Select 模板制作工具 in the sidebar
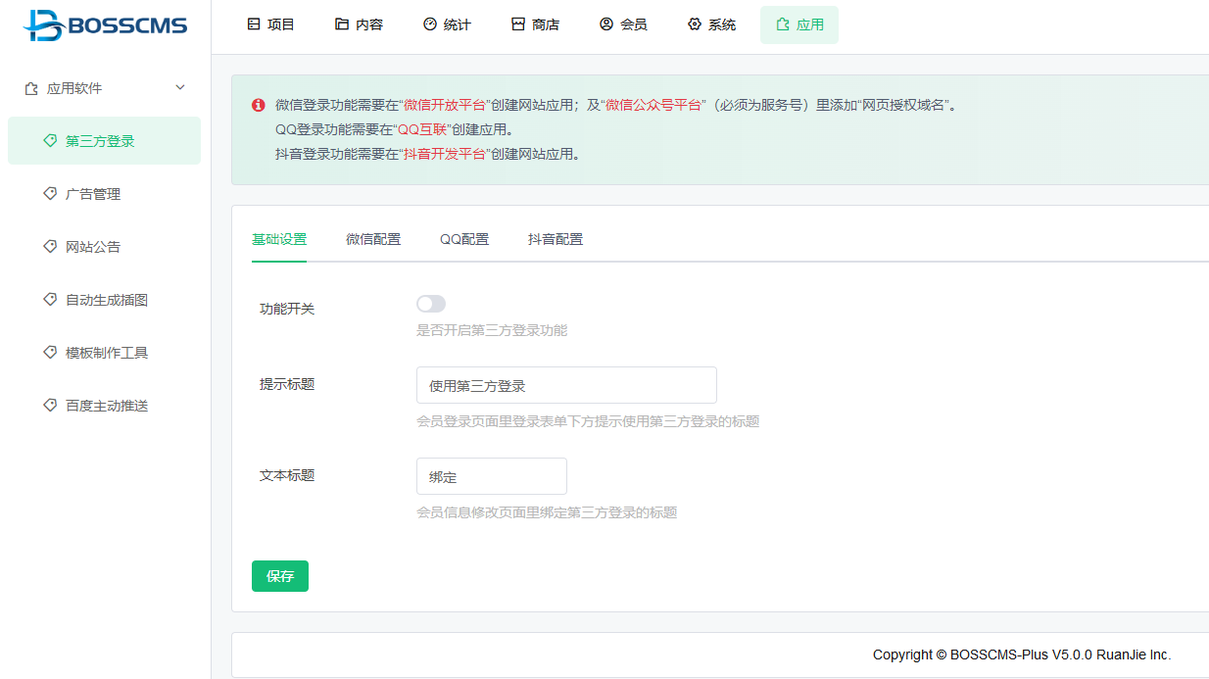 106,353
